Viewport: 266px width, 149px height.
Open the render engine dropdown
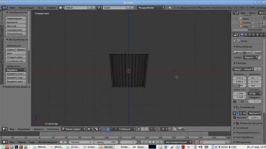click(151, 7)
